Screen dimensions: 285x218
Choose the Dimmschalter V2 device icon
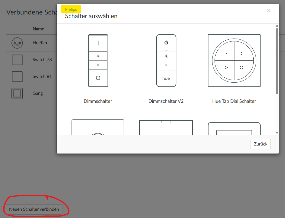tap(166, 61)
